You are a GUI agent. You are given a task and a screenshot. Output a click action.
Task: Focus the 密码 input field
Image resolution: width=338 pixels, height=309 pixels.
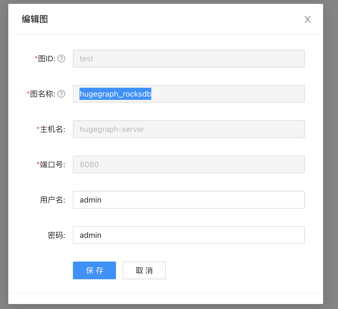click(189, 235)
